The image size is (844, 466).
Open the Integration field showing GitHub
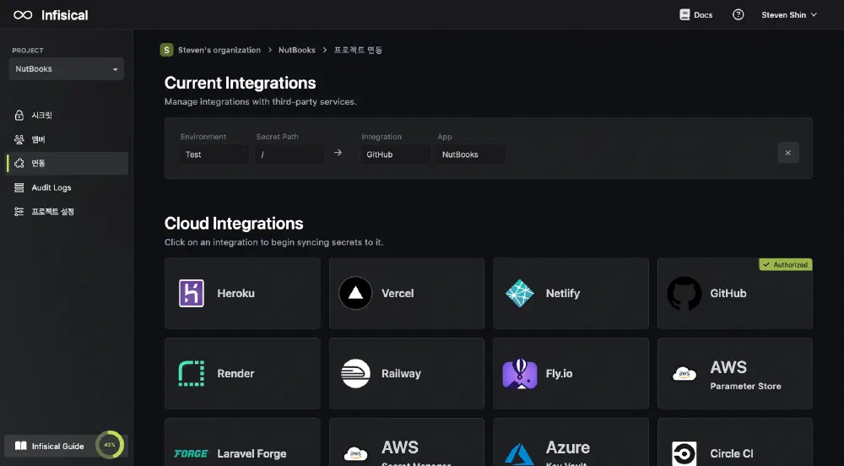coord(395,154)
